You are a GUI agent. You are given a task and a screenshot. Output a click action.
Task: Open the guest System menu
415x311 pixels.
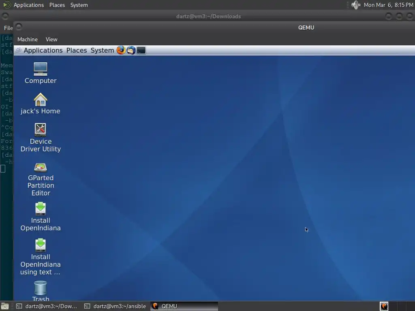pyautogui.click(x=102, y=50)
